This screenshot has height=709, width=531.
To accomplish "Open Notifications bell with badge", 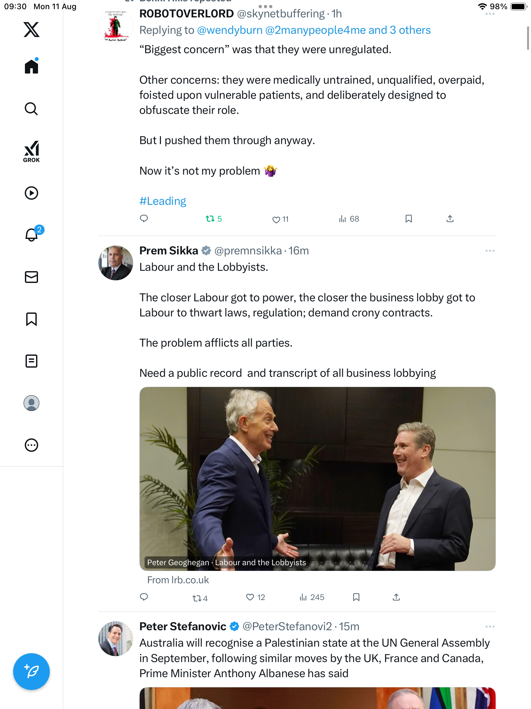I will [32, 235].
